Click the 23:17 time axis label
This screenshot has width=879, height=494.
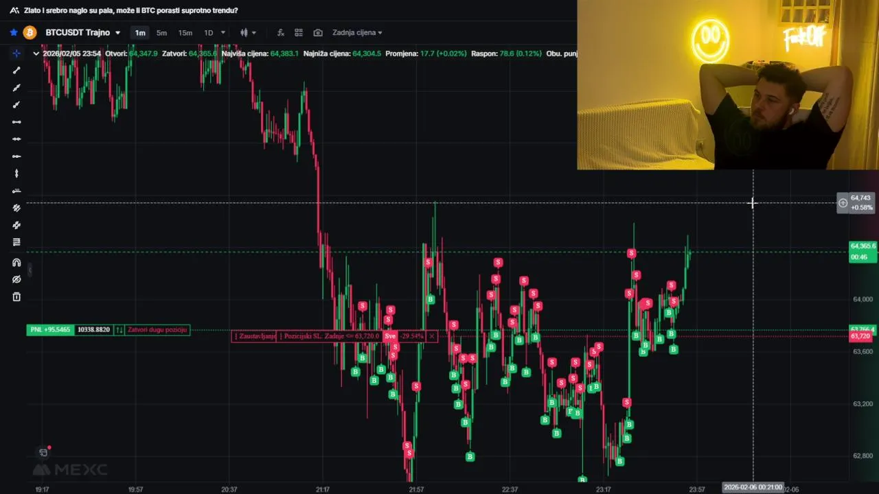coord(604,489)
